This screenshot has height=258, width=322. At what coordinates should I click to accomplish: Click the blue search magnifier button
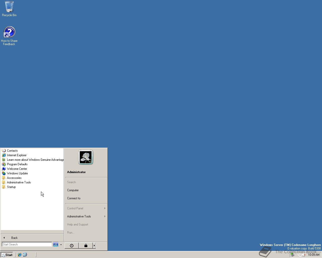point(56,244)
